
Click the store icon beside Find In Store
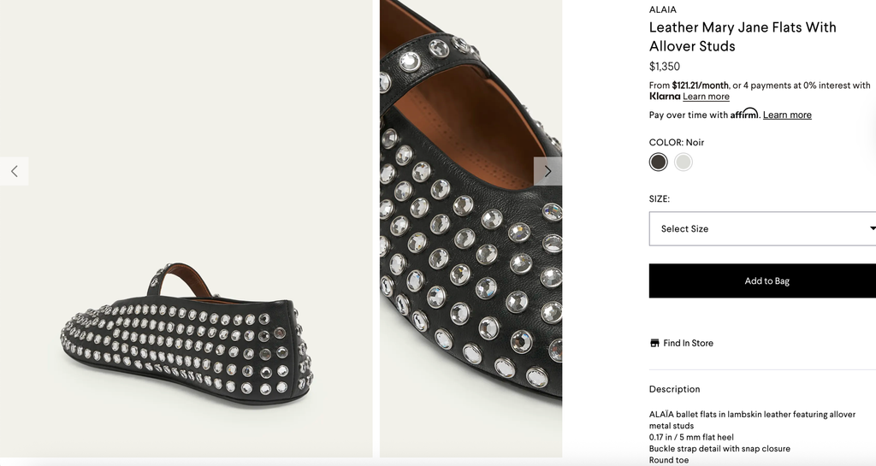point(654,343)
